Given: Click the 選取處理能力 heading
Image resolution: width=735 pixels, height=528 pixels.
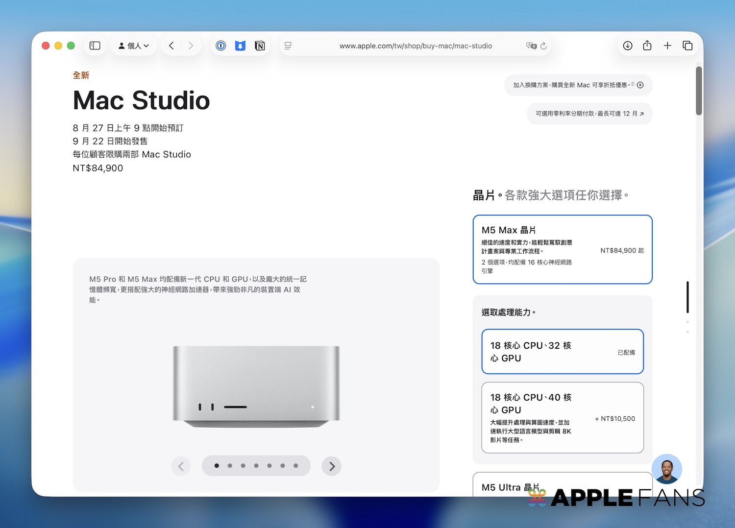Looking at the screenshot, I should coord(509,312).
